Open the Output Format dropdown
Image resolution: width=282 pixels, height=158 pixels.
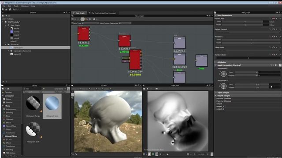pos(248,32)
